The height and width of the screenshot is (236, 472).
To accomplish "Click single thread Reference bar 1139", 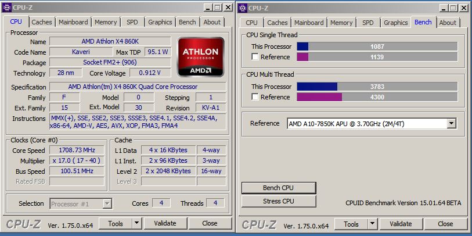I will tap(377, 56).
